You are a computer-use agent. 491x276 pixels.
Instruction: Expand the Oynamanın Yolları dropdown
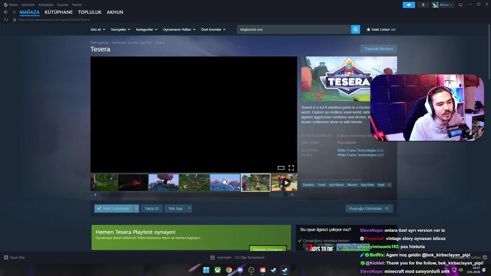tap(179, 30)
